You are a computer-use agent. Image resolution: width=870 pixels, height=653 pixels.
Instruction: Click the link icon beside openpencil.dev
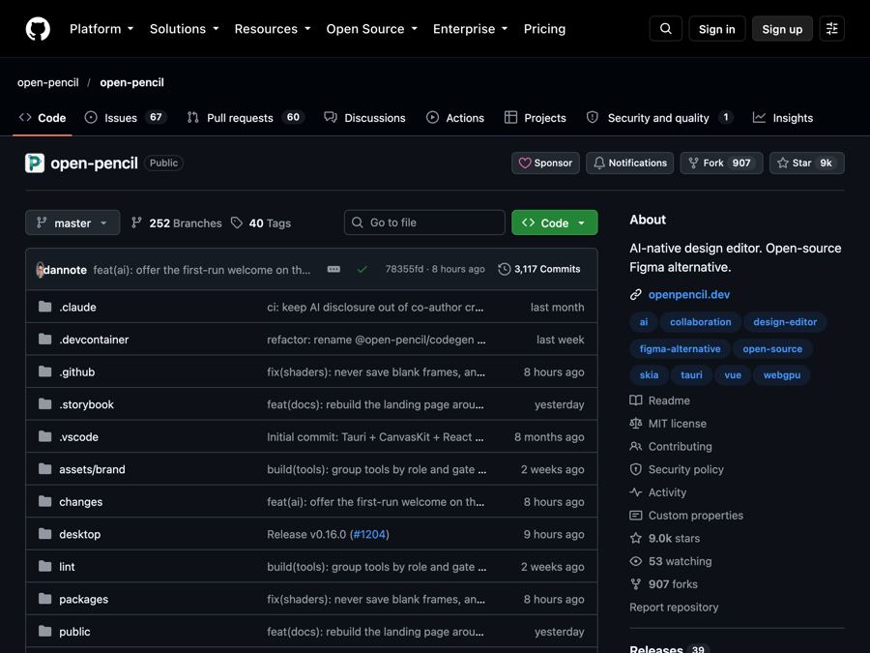[636, 295]
